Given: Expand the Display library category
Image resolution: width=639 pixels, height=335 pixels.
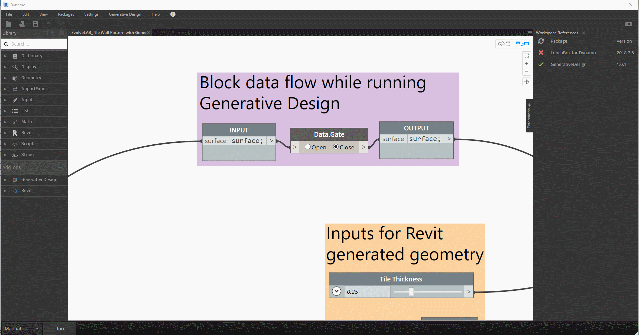Looking at the screenshot, I should pyautogui.click(x=5, y=67).
